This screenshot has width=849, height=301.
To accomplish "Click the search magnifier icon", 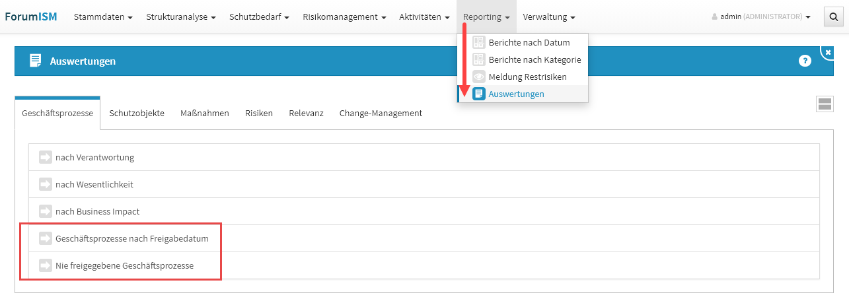I will [833, 17].
